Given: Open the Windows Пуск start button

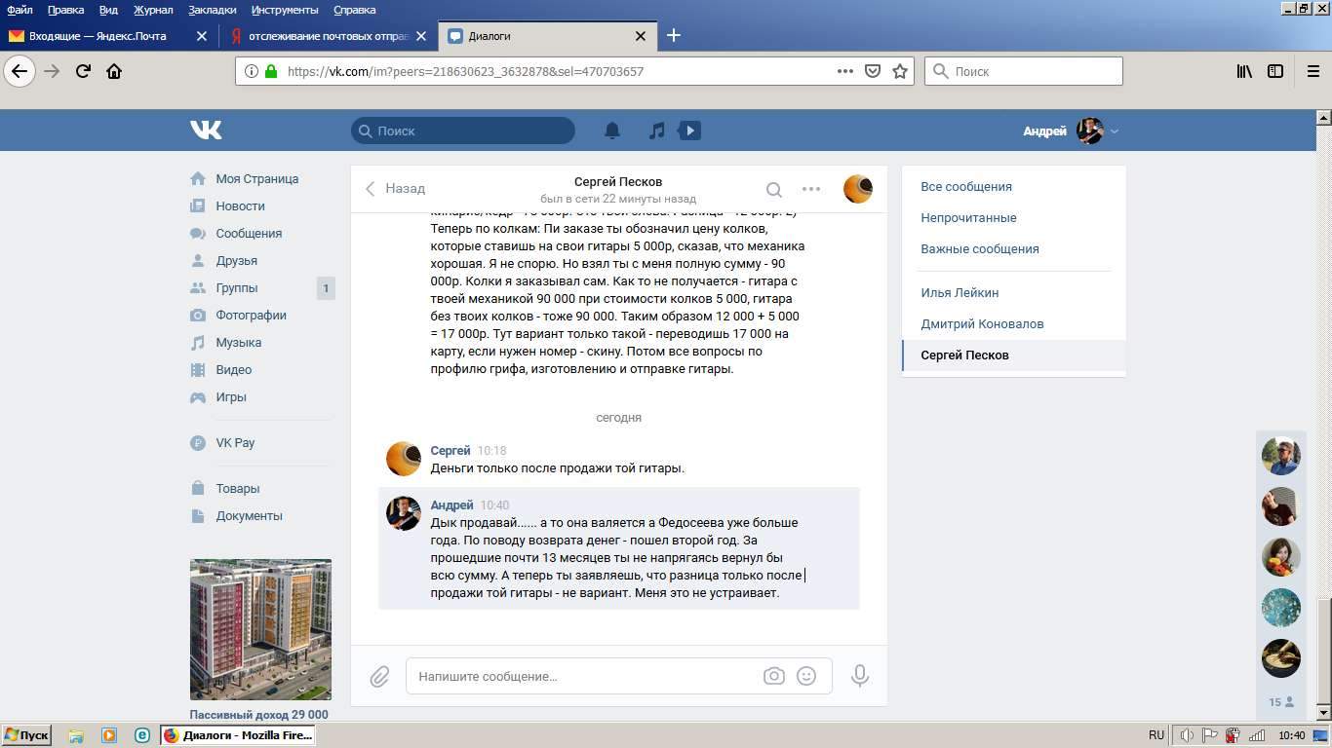Looking at the screenshot, I should click(26, 735).
